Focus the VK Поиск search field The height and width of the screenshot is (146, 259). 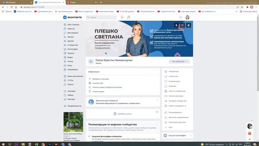tap(101, 17)
